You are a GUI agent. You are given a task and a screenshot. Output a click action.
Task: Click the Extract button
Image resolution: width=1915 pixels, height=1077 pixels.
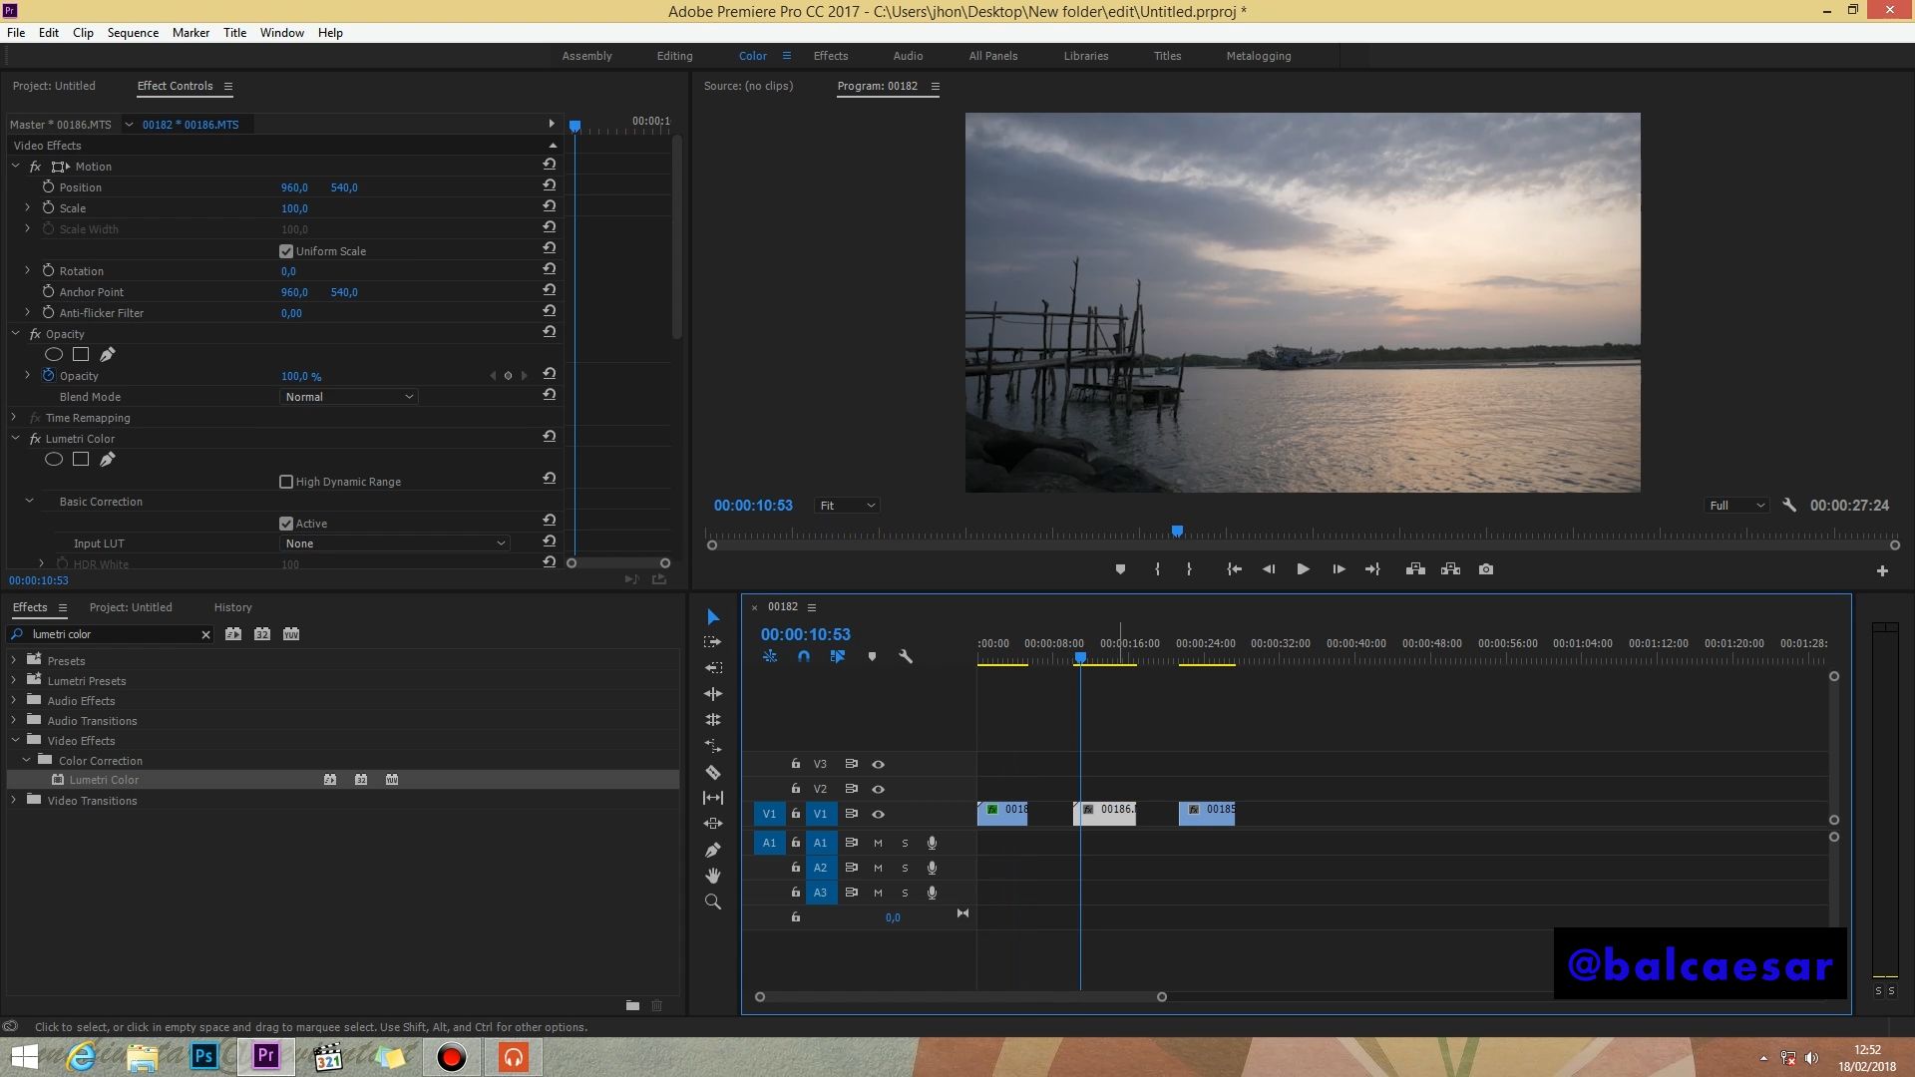pos(1451,569)
